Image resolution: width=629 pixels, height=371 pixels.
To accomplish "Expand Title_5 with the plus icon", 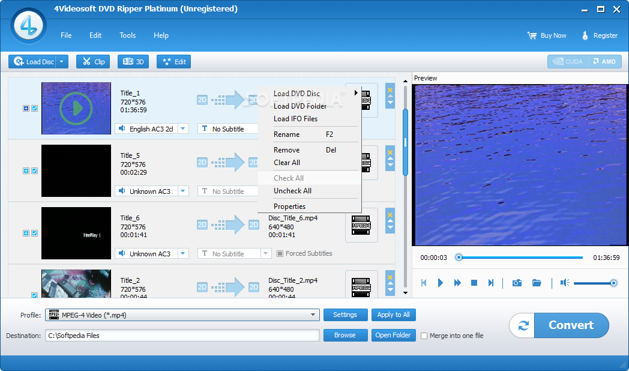I will (26, 171).
